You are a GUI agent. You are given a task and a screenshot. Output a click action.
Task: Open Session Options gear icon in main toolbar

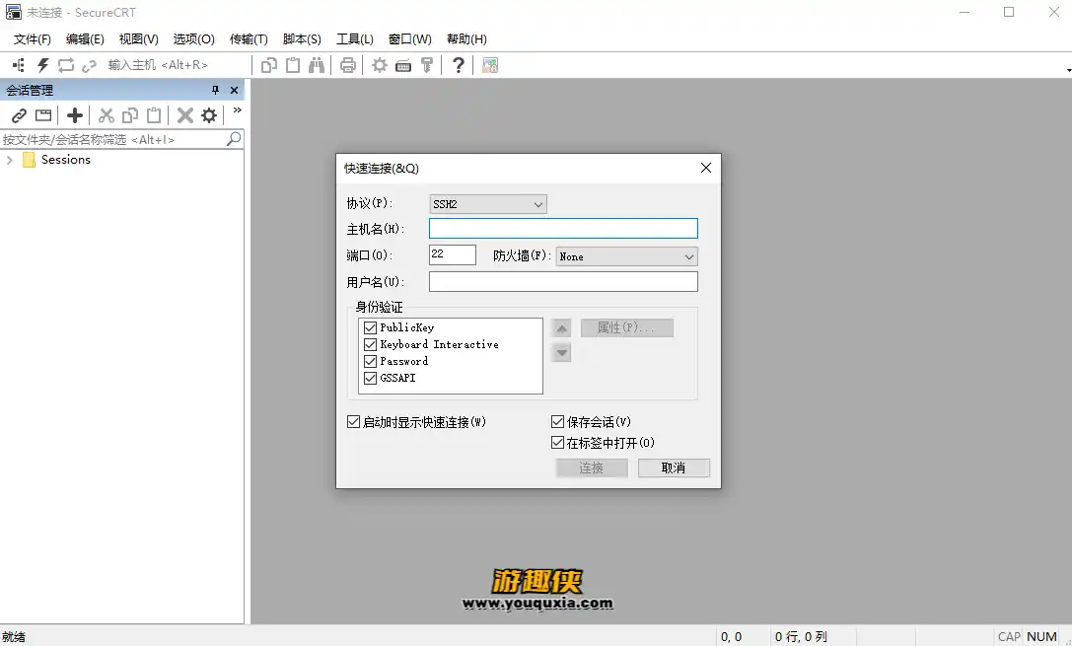[380, 65]
